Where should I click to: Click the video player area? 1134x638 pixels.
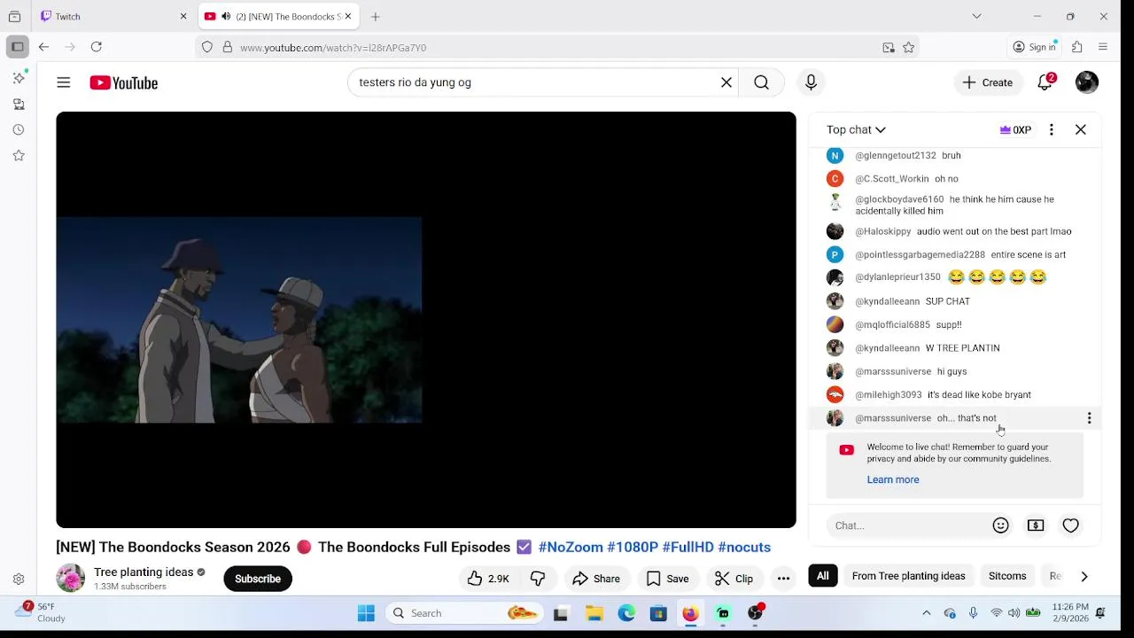(x=426, y=320)
